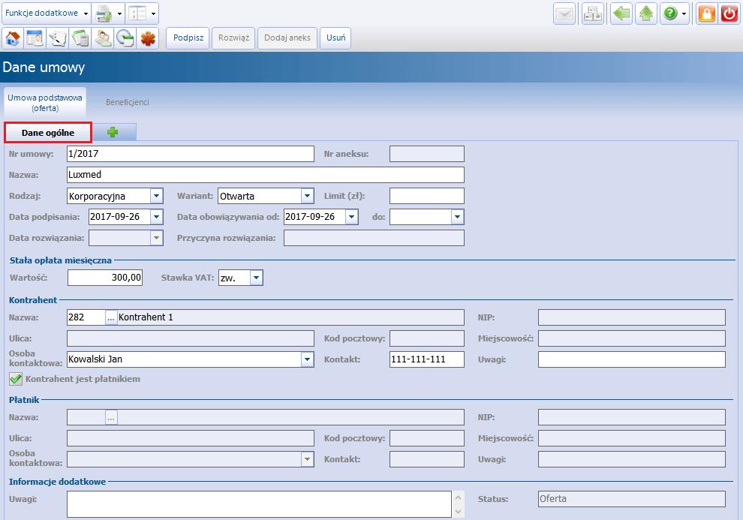
Task: Open the envelope messages icon
Action: [564, 14]
